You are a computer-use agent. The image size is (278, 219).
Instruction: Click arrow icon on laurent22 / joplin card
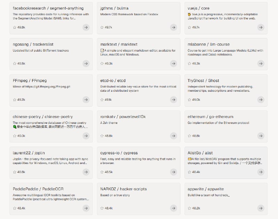pos(86,172)
